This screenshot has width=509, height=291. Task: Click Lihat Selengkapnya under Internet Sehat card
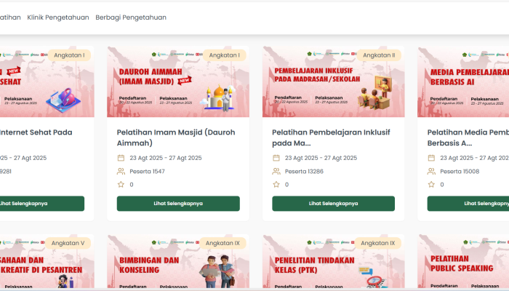[41, 203]
